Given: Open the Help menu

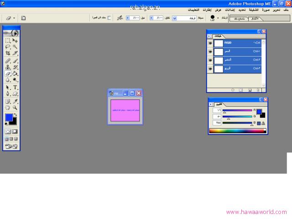Looking at the screenshot, I should click(x=194, y=10).
